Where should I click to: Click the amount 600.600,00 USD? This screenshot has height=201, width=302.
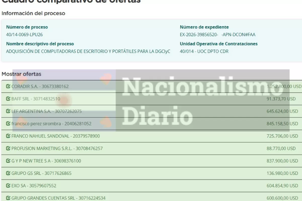282,198
